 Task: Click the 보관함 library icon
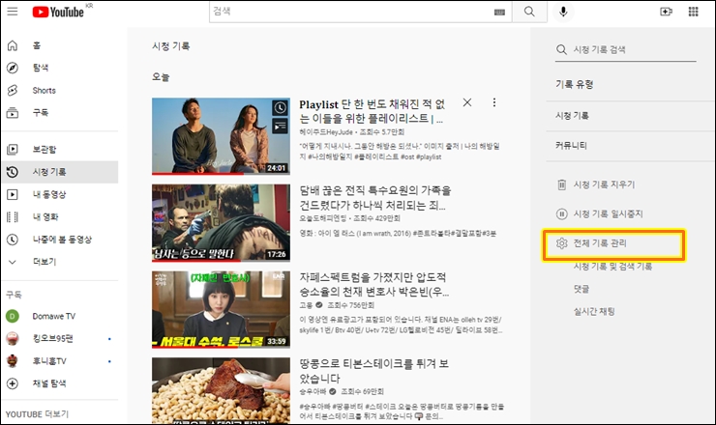(13, 149)
